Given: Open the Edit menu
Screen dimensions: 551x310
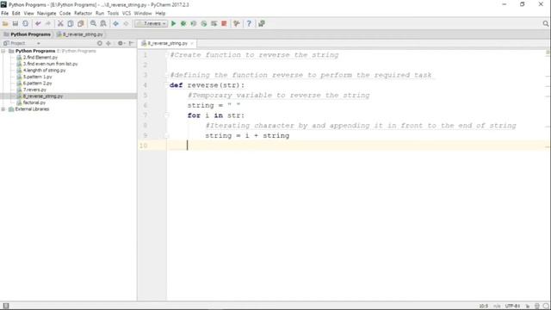Looking at the screenshot, I should [x=16, y=14].
